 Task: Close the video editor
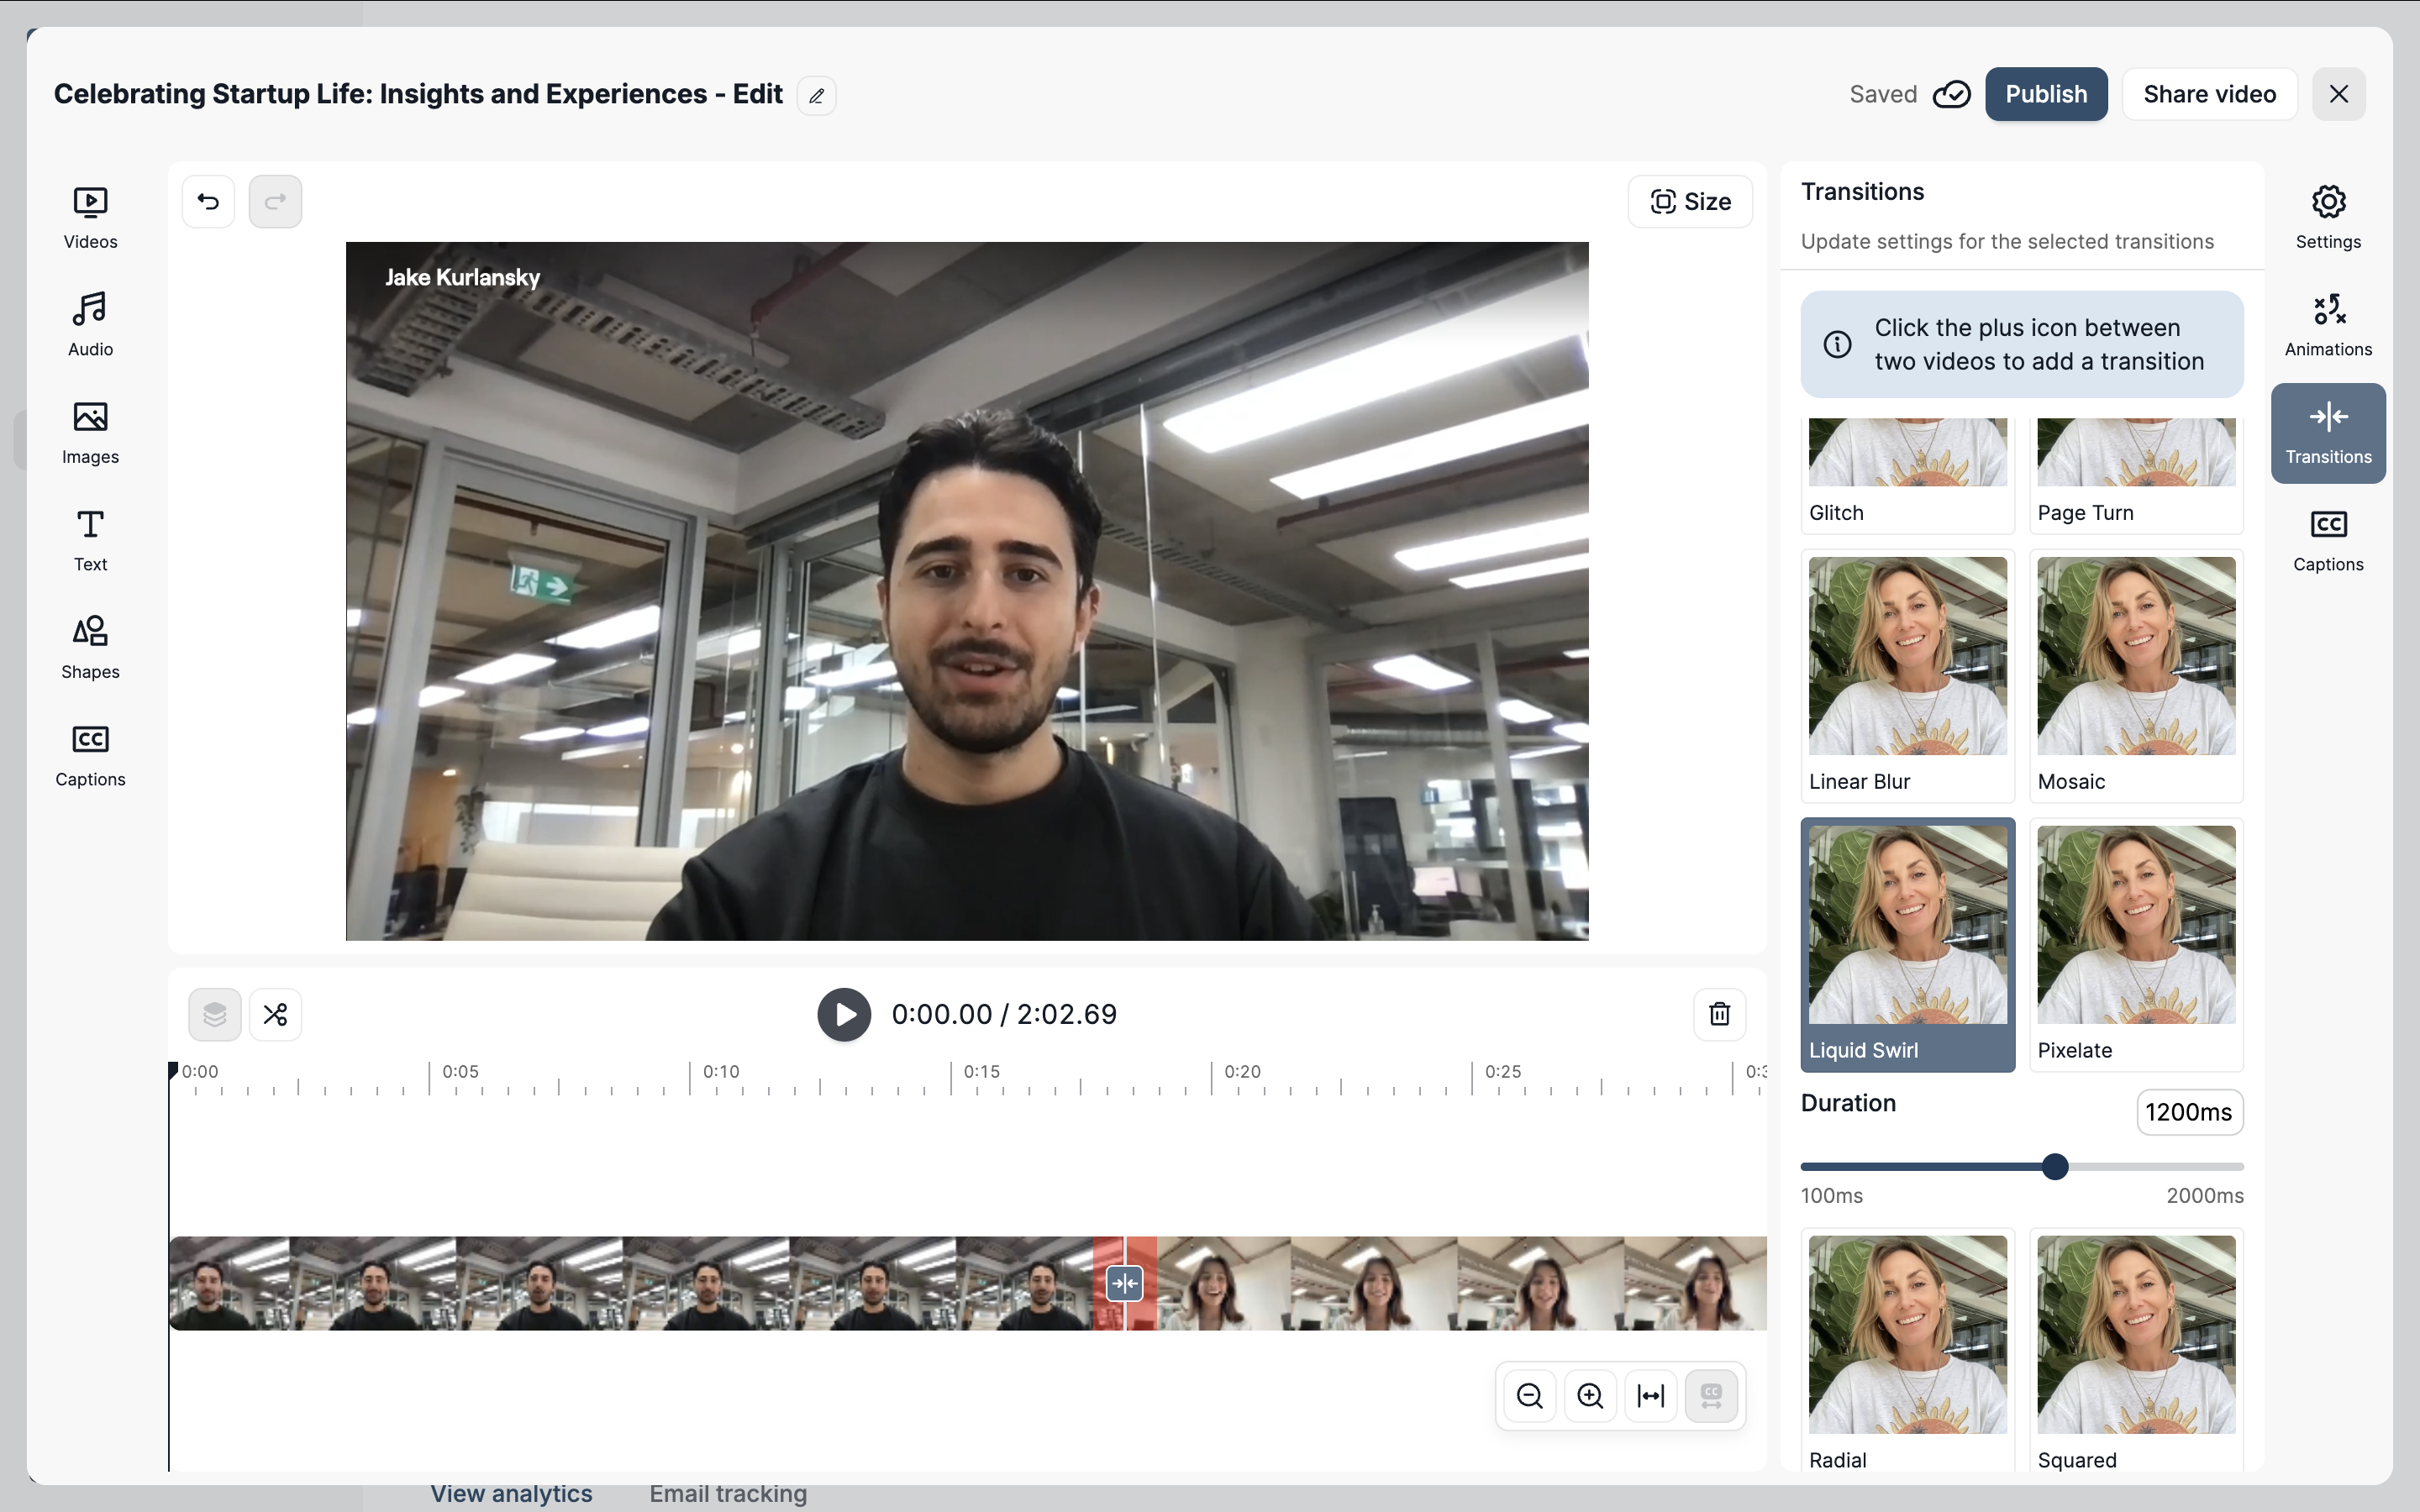tap(2338, 94)
